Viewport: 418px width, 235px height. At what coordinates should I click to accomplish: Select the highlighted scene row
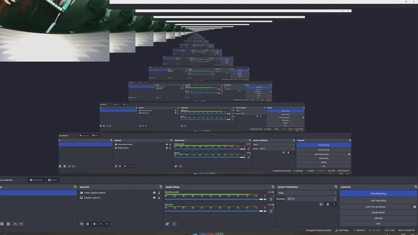point(38,193)
